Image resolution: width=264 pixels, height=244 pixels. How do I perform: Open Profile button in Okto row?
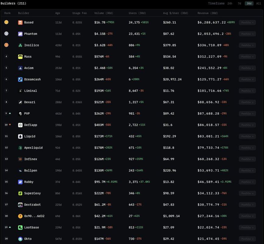tap(247, 239)
